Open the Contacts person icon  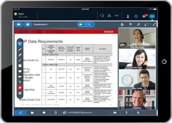pos(128,16)
